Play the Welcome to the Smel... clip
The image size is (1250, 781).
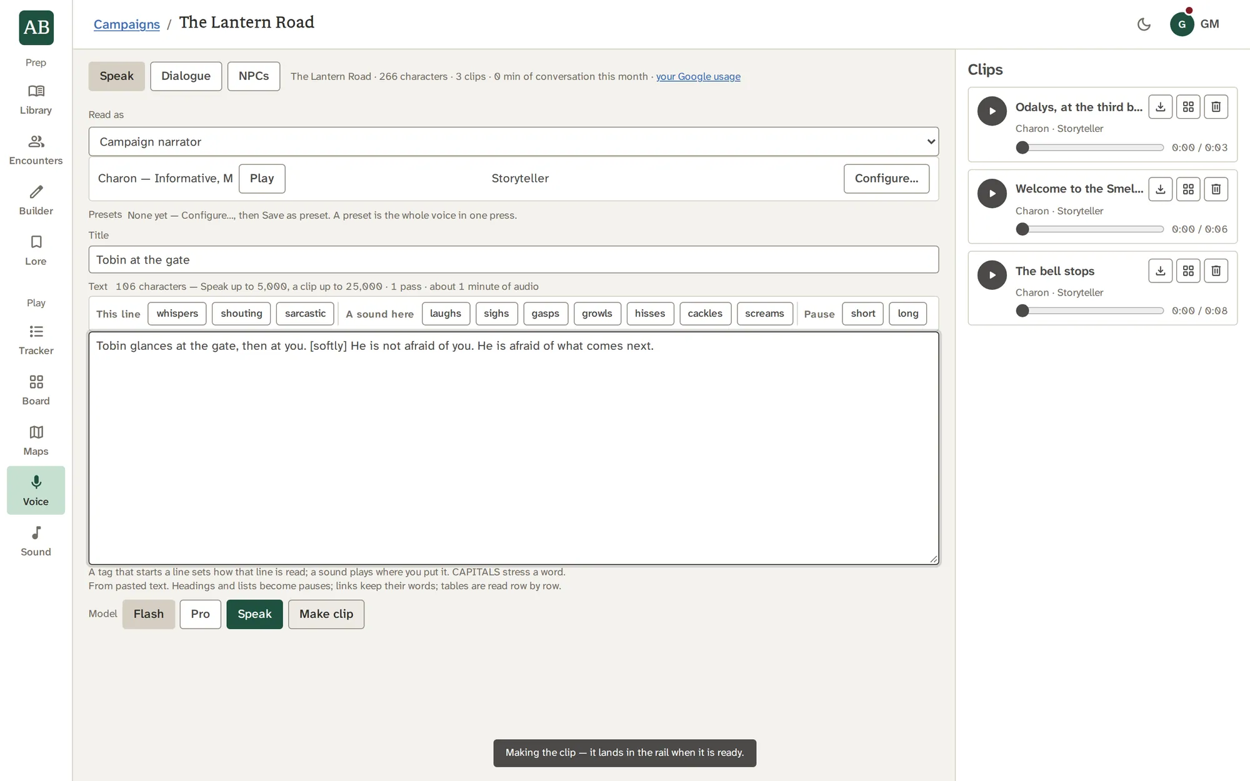[992, 193]
